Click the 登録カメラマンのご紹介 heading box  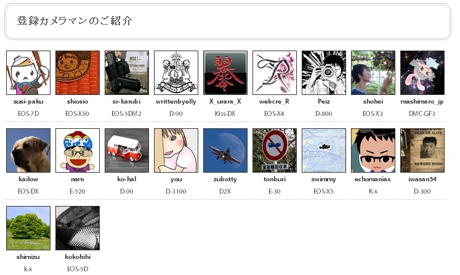228,22
